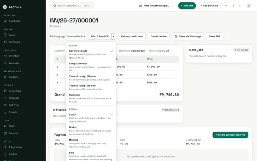Viewport: 257px width, 161px height.
Task: Click the e-Way Bill Not needed badge
Action: [241, 50]
